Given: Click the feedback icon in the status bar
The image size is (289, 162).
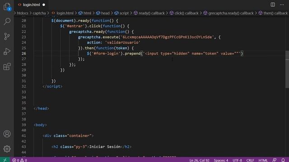Looking at the screenshot, I should point(275,160).
